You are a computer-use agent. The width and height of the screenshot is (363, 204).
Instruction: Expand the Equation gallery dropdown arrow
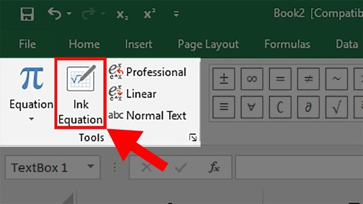[x=32, y=119]
